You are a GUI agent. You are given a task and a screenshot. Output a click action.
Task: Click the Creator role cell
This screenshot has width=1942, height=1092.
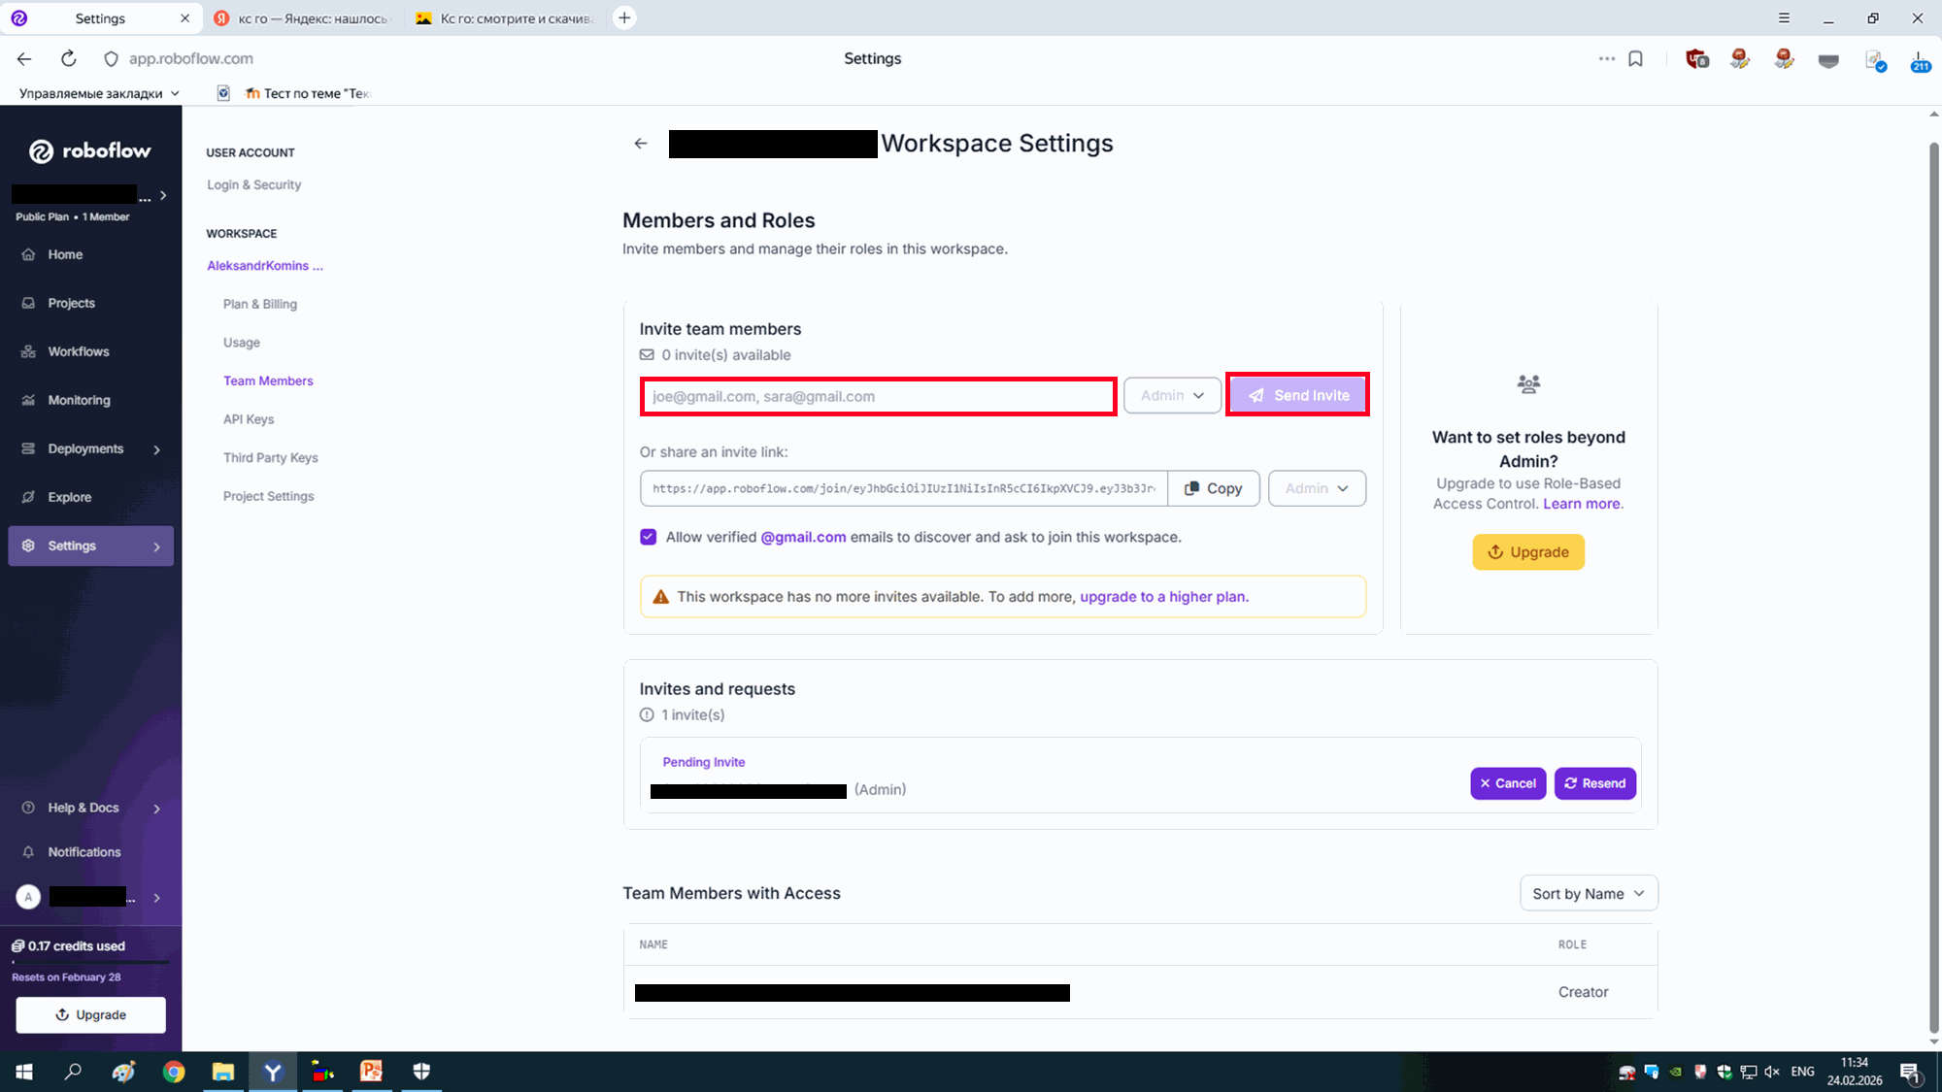coord(1583,992)
